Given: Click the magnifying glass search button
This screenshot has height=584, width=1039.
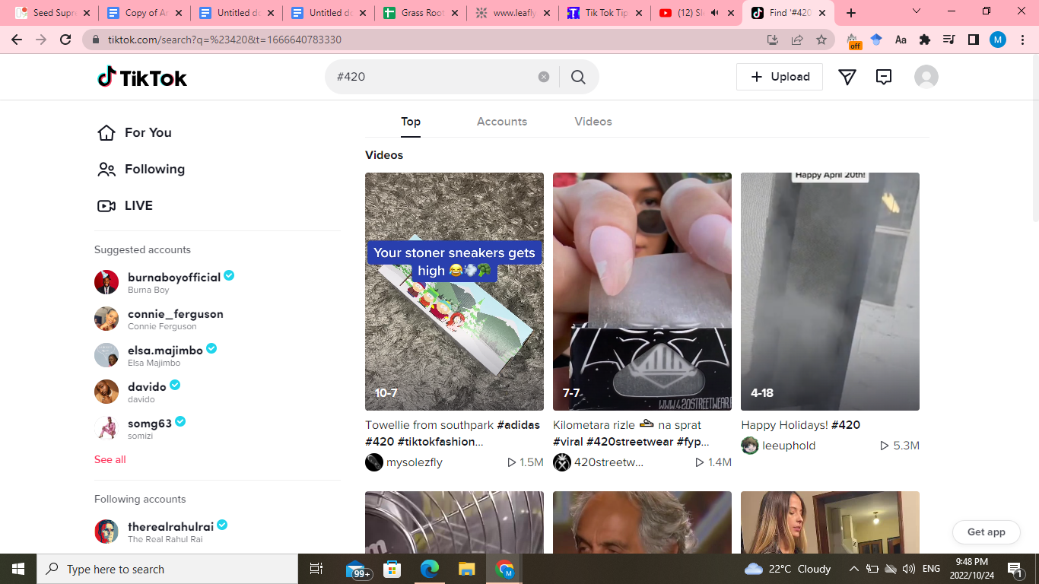Looking at the screenshot, I should click(578, 77).
